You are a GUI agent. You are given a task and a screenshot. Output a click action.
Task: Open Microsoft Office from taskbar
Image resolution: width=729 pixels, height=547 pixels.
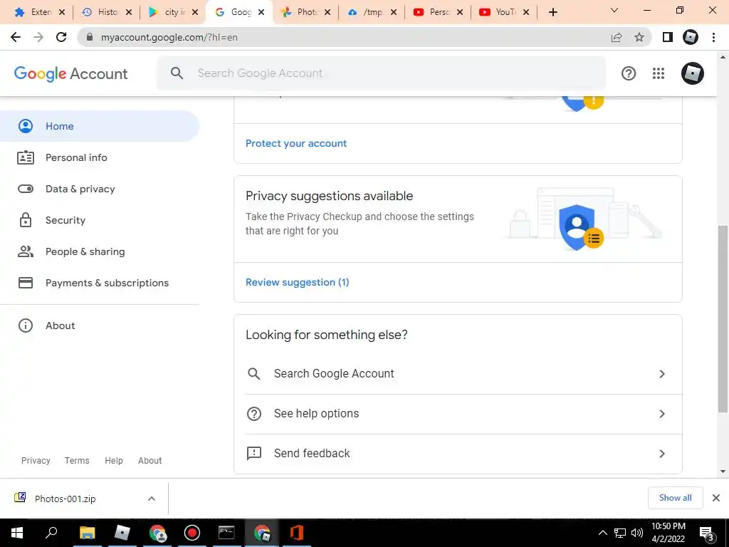(x=297, y=533)
